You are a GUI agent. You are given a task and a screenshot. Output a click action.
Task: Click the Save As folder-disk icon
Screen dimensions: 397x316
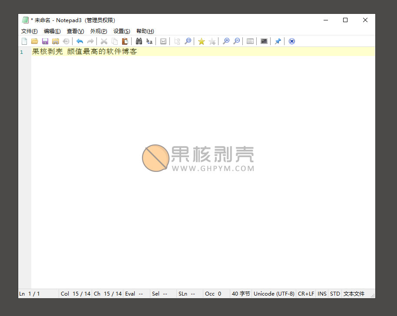coord(56,41)
